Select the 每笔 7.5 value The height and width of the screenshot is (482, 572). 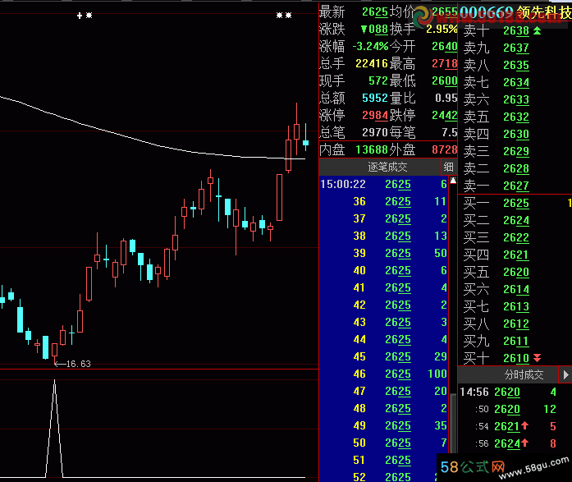(449, 132)
